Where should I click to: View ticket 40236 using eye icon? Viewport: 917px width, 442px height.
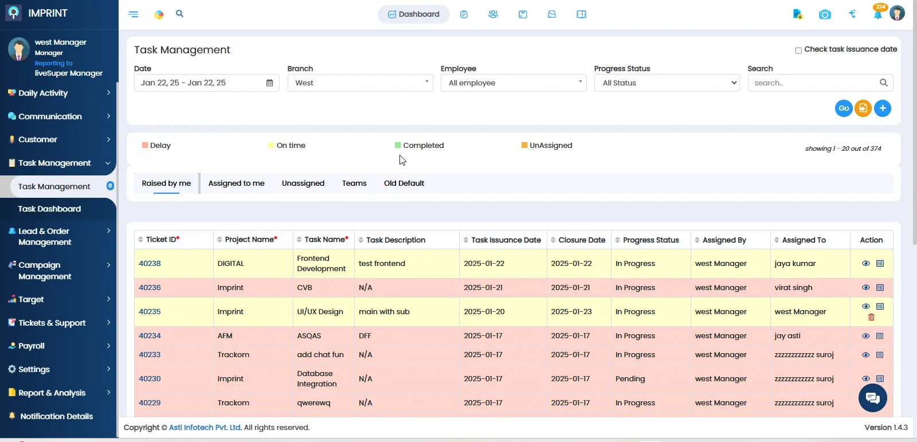(865, 288)
